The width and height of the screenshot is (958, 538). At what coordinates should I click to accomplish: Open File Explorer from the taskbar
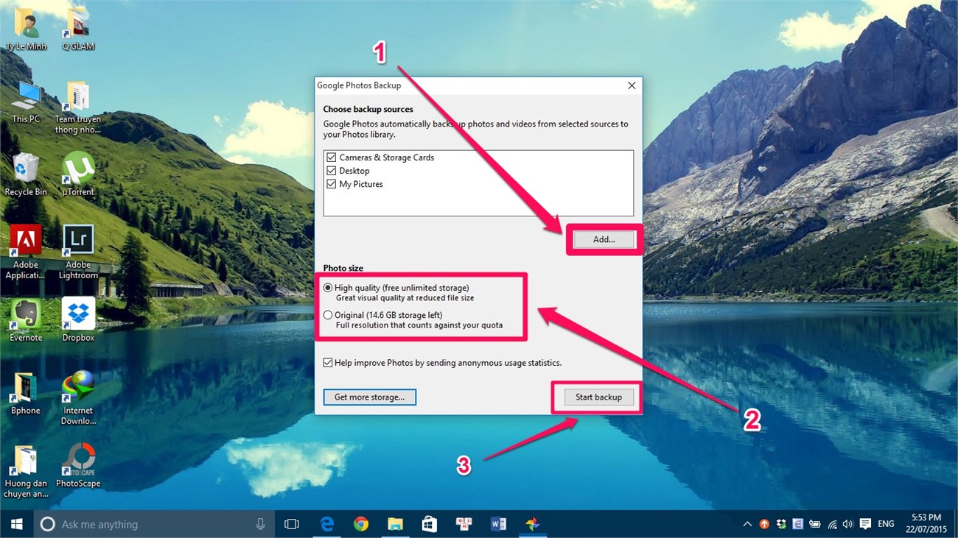pyautogui.click(x=395, y=524)
